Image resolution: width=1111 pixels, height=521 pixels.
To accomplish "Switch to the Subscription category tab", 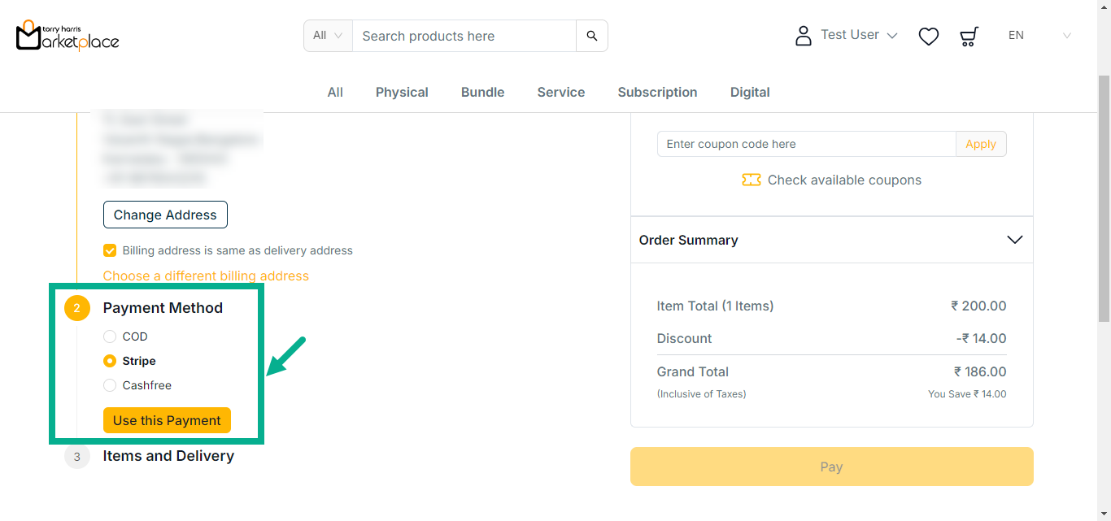I will coord(657,93).
